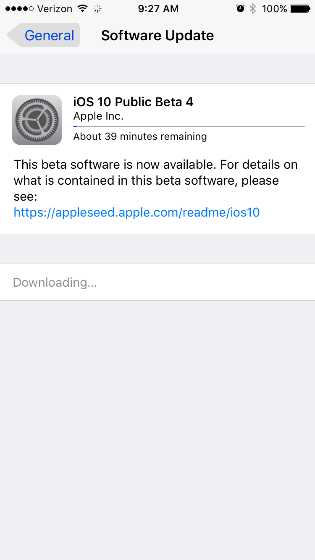Viewport: 315px width, 560px height.
Task: Tap the iOS 10 Public Beta 4 heading
Action: coord(133,102)
